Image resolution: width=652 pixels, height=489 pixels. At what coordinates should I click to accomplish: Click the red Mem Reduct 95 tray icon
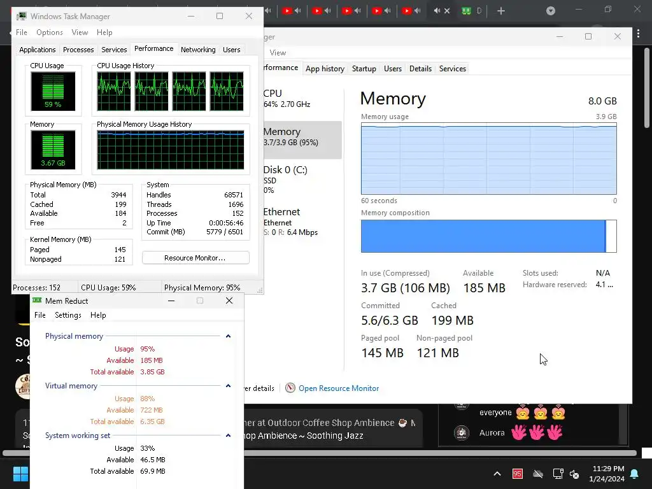click(x=517, y=474)
